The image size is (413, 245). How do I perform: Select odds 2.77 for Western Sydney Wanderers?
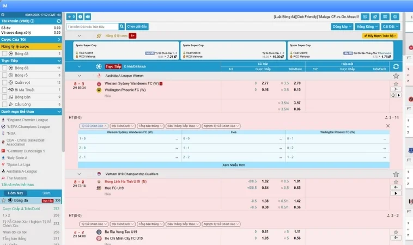click(x=265, y=83)
